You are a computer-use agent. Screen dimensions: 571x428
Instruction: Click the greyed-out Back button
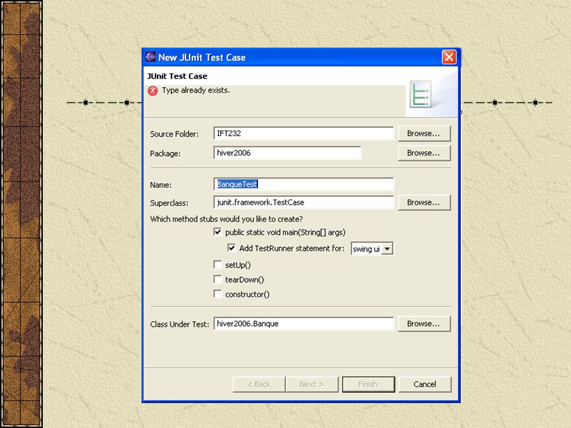tap(259, 385)
